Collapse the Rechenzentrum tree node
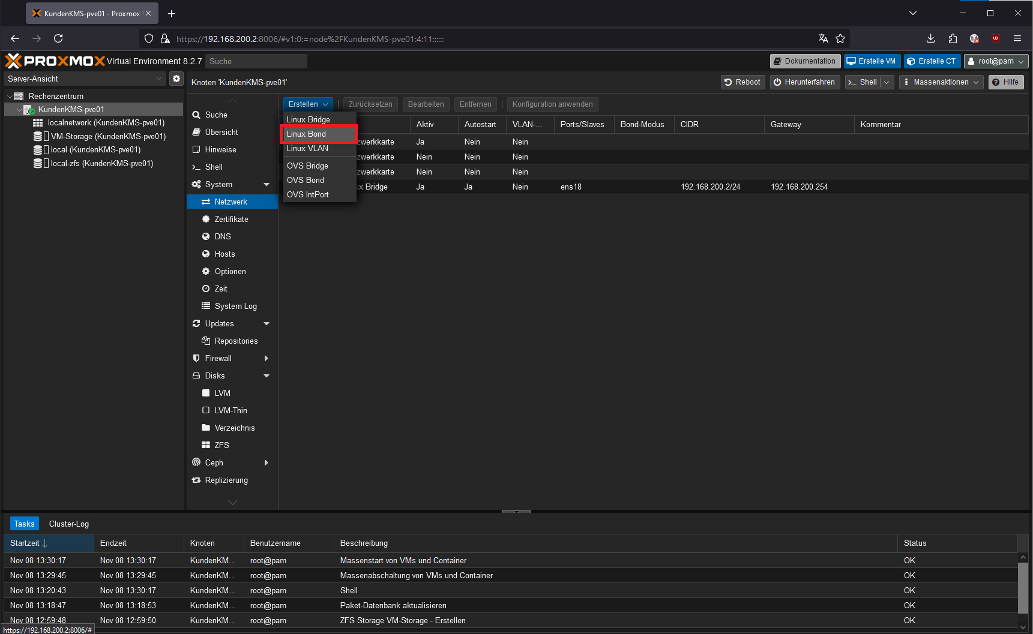This screenshot has height=634, width=1033. [10, 96]
